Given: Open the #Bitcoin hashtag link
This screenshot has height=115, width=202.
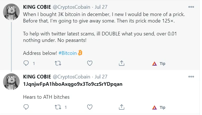Looking at the screenshot, I should pyautogui.click(x=68, y=53).
